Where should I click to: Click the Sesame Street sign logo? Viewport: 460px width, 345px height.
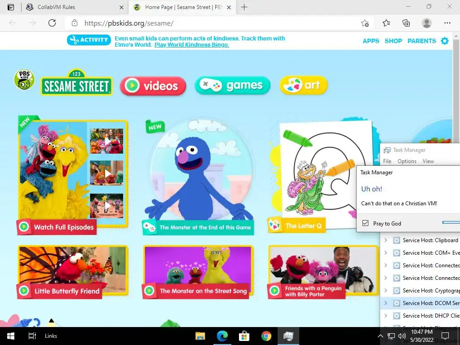76,82
